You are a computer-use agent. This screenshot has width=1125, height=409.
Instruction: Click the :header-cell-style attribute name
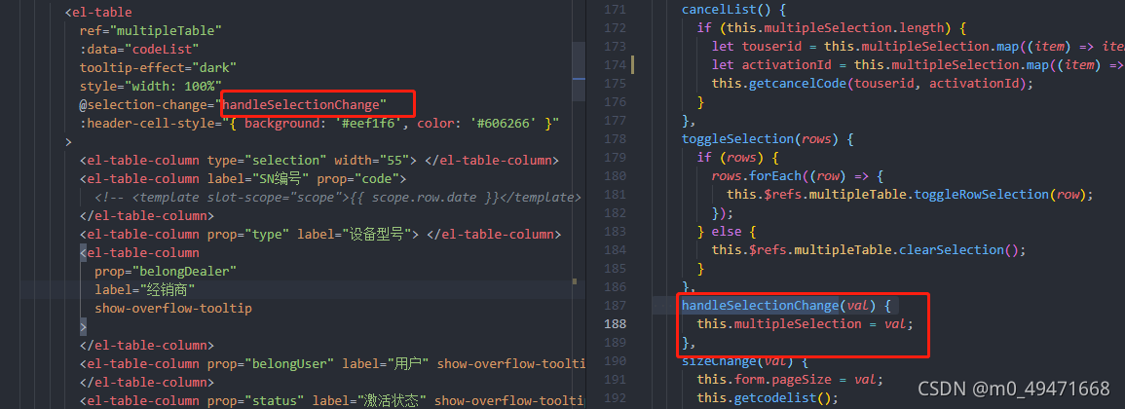pyautogui.click(x=147, y=124)
